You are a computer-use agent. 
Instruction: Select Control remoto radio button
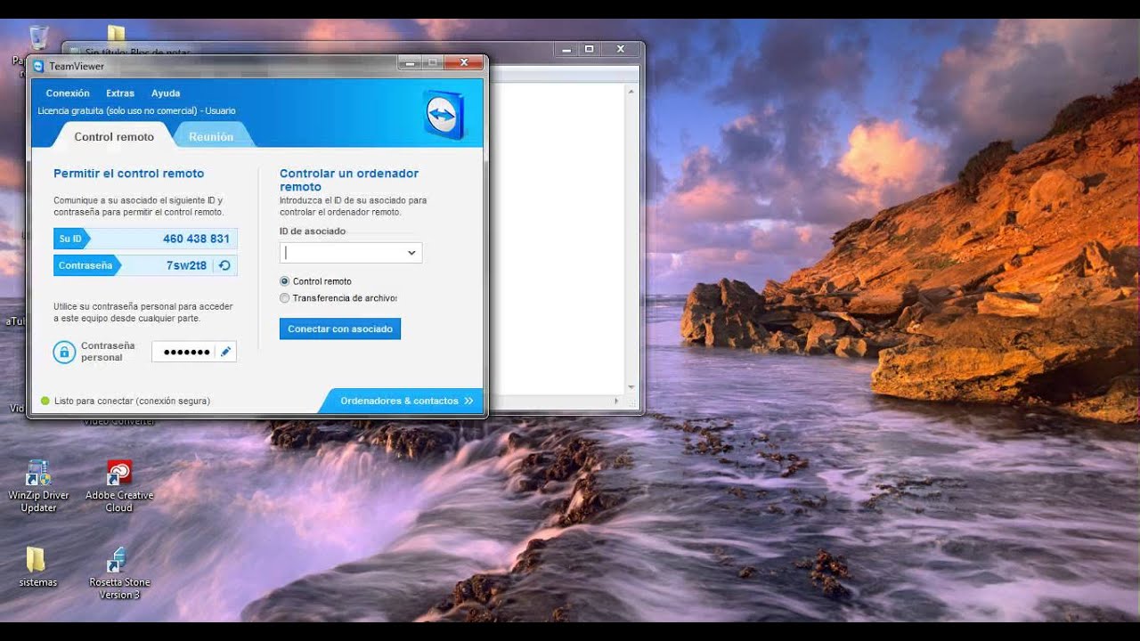click(285, 281)
